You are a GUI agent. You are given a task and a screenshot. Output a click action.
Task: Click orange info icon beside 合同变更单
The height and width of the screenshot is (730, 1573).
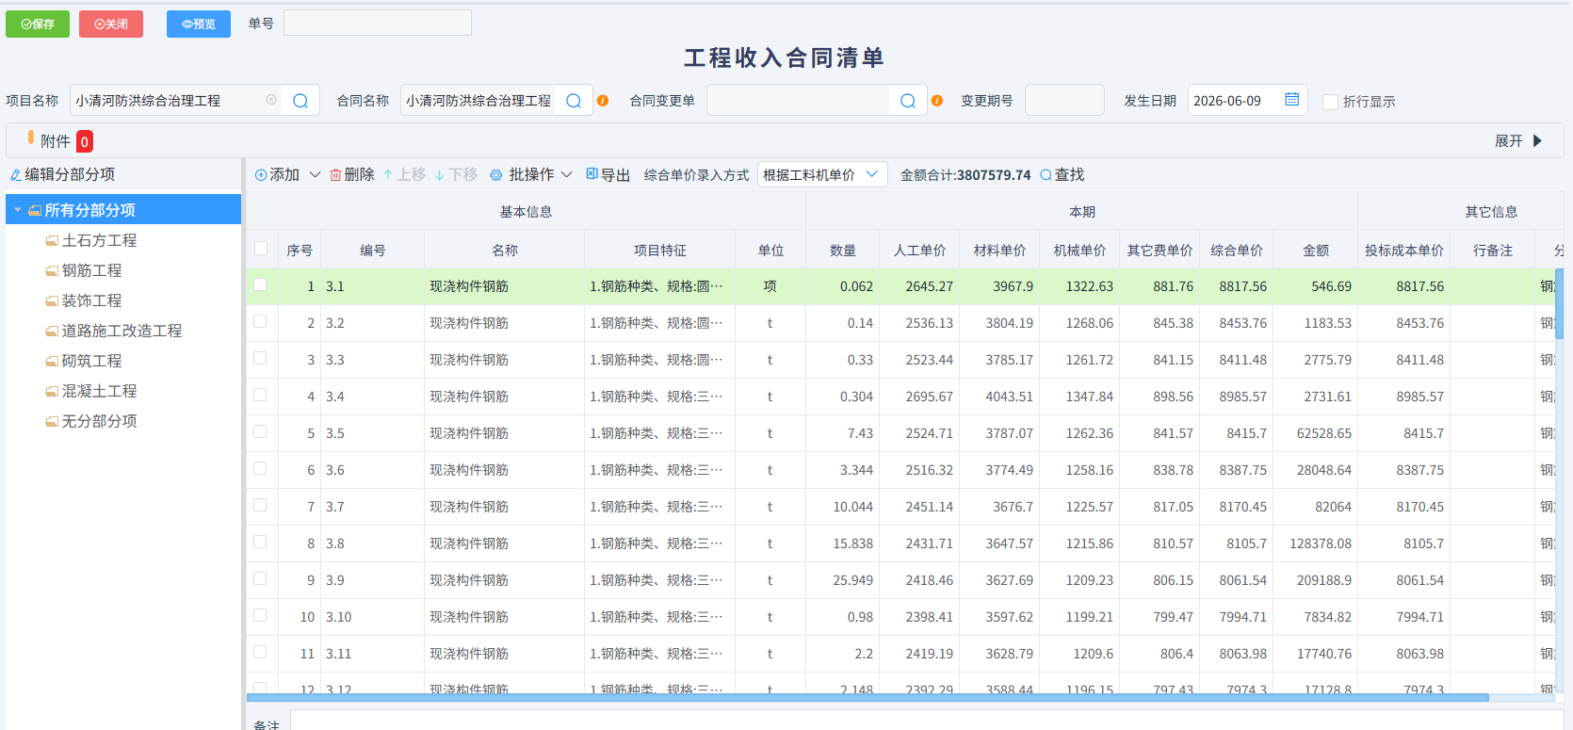click(937, 101)
